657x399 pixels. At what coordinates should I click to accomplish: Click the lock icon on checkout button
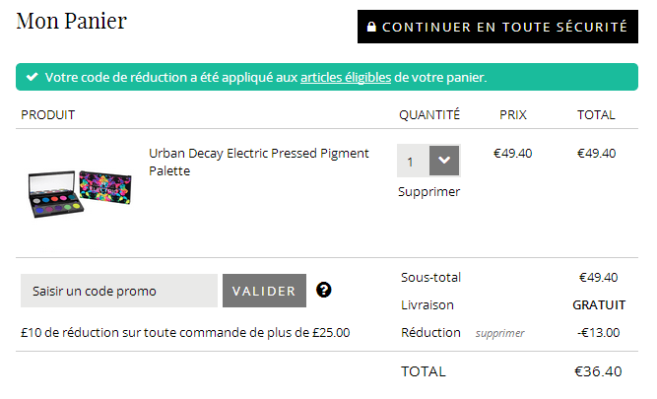[x=371, y=28]
